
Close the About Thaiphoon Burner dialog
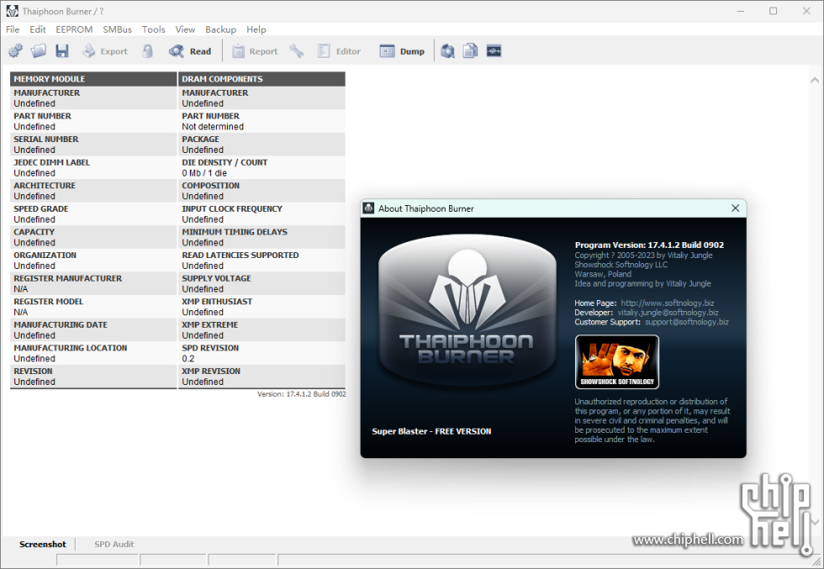[735, 208]
